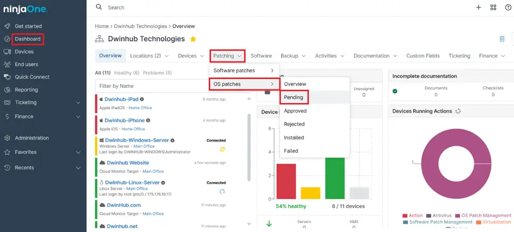Open the Devices dropdown tab
The width and height of the screenshot is (514, 232).
(x=191, y=56)
